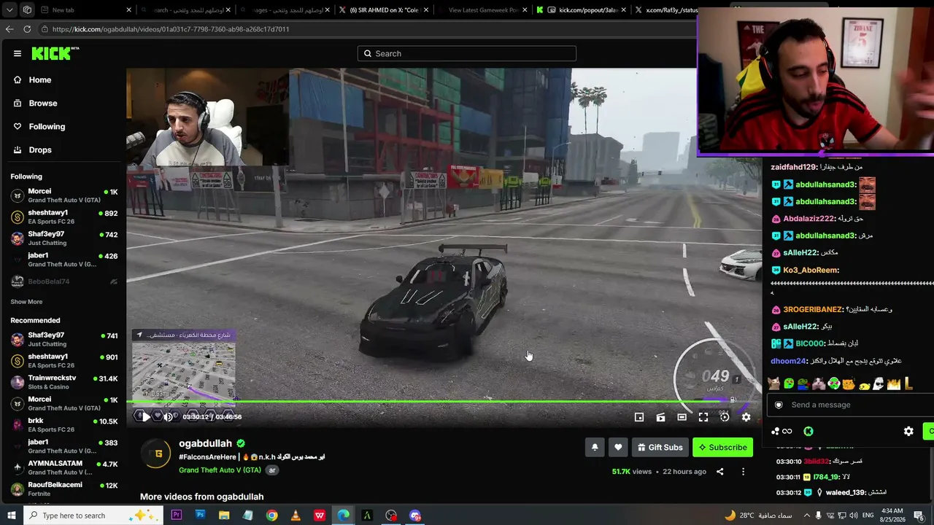Open the three-dot video options menu

[743, 472]
